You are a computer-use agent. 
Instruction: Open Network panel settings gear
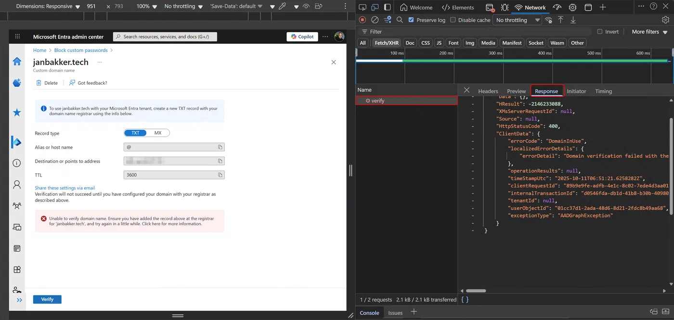pyautogui.click(x=665, y=20)
